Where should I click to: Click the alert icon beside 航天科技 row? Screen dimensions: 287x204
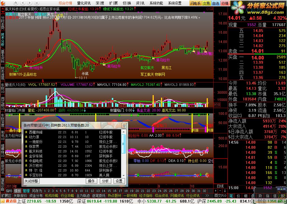pyautogui.click(x=26, y=151)
